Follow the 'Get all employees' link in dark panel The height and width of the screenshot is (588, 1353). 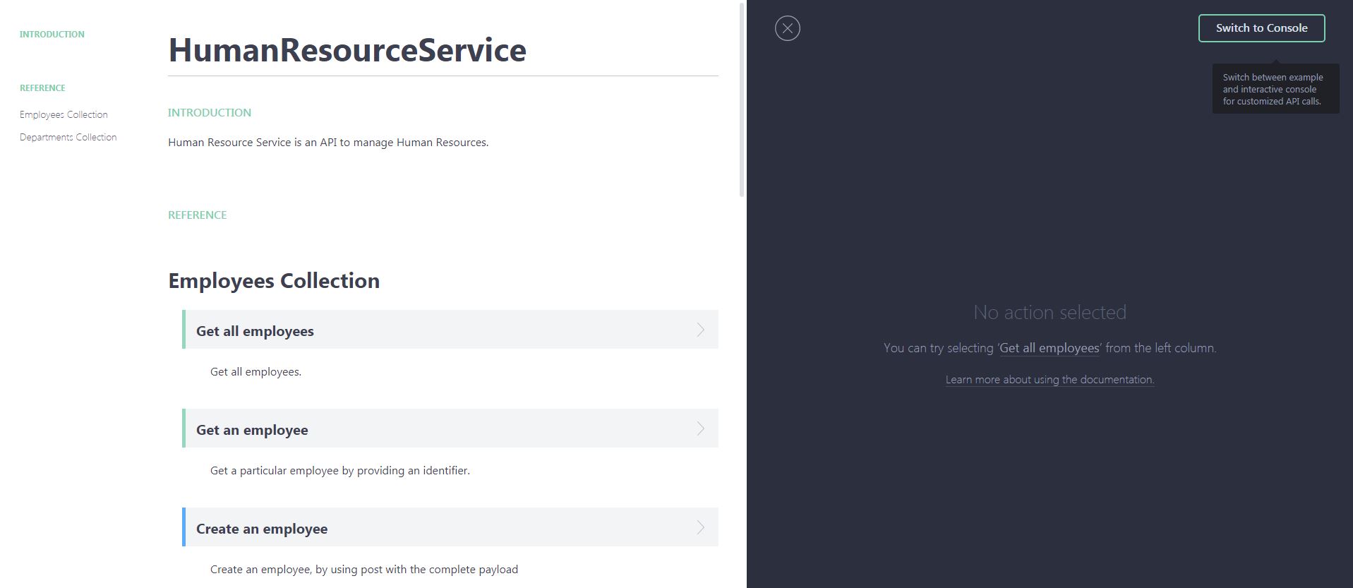(x=1049, y=348)
